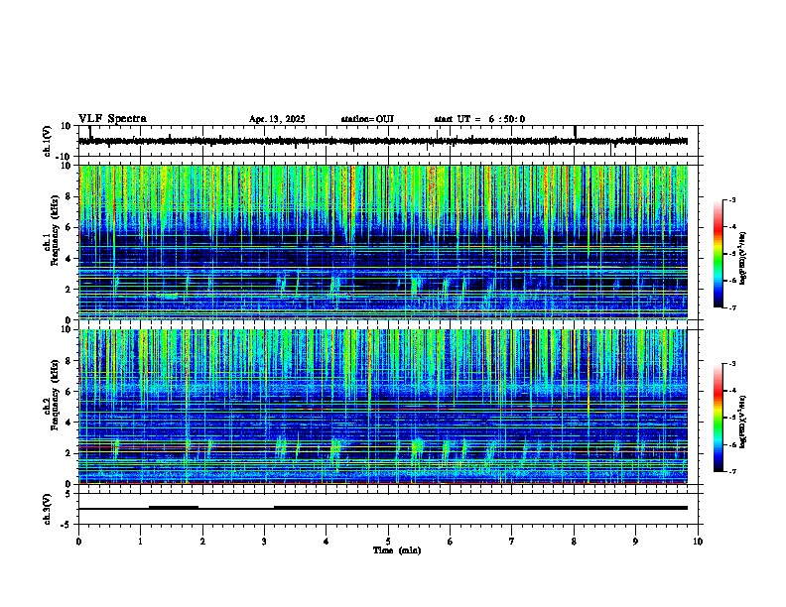Image resolution: width=786 pixels, height=607 pixels.
Task: Click the "-3" label on ch.1 colorbar
Action: click(x=731, y=199)
